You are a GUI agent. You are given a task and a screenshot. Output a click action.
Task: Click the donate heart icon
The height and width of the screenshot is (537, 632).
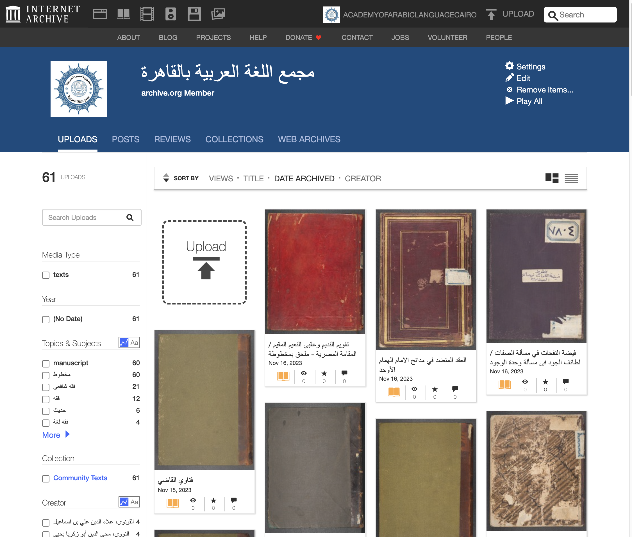(319, 38)
